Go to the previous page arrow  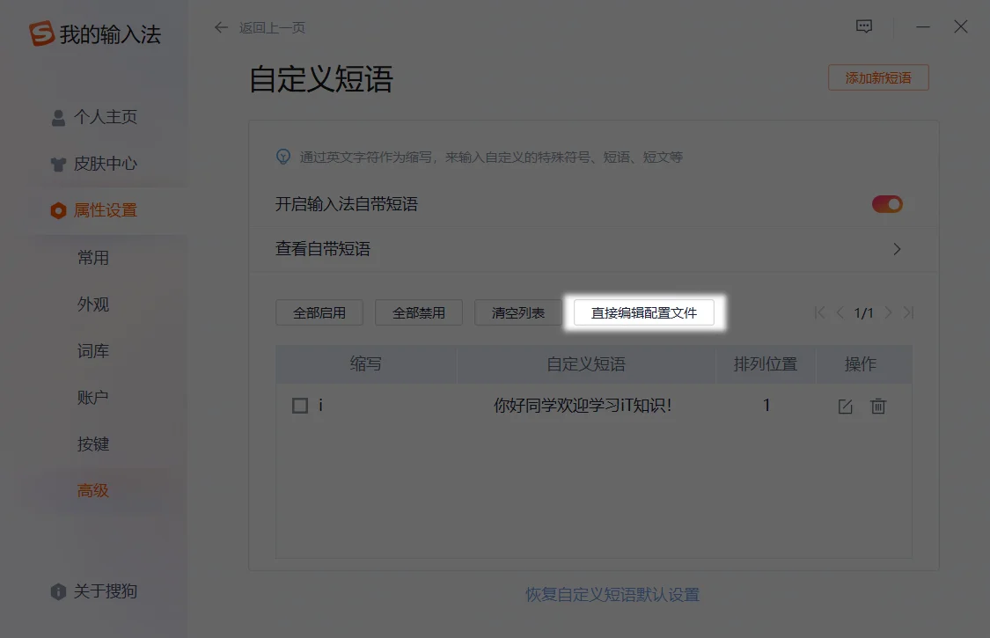tap(840, 312)
